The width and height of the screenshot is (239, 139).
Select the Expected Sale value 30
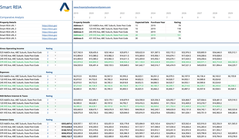[x=136, y=38]
